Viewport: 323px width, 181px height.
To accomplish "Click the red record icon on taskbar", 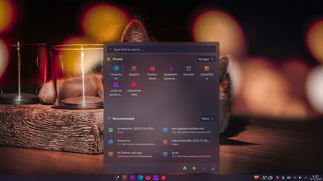I will [163, 178].
